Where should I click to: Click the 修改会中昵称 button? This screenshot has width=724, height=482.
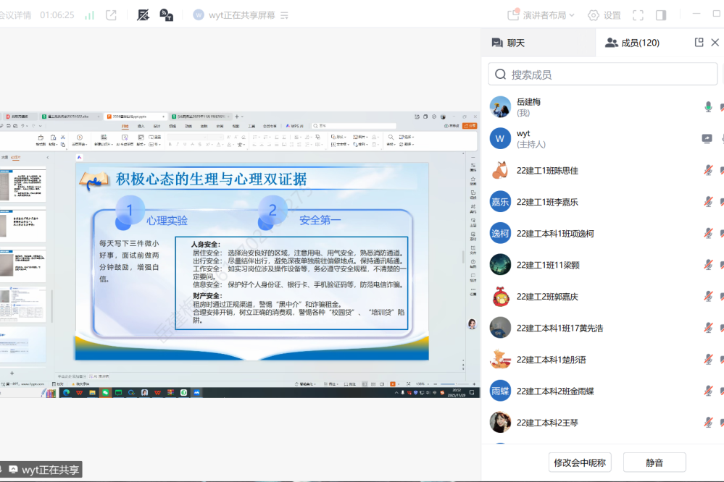(x=581, y=462)
